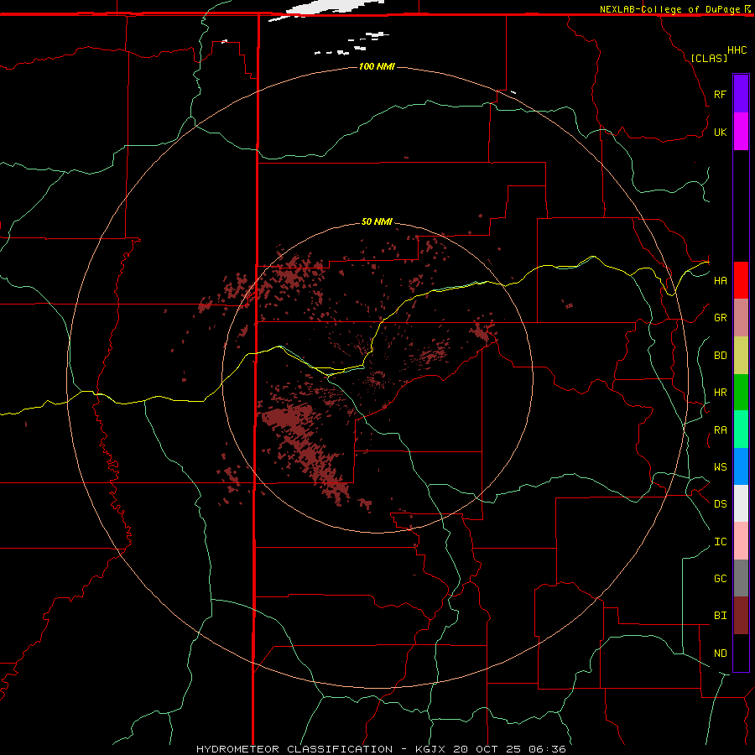Click the 'UK' legend label

click(720, 132)
